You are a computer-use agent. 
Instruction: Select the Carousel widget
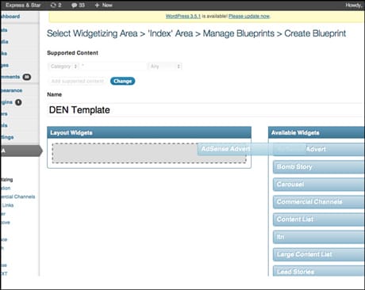point(319,185)
